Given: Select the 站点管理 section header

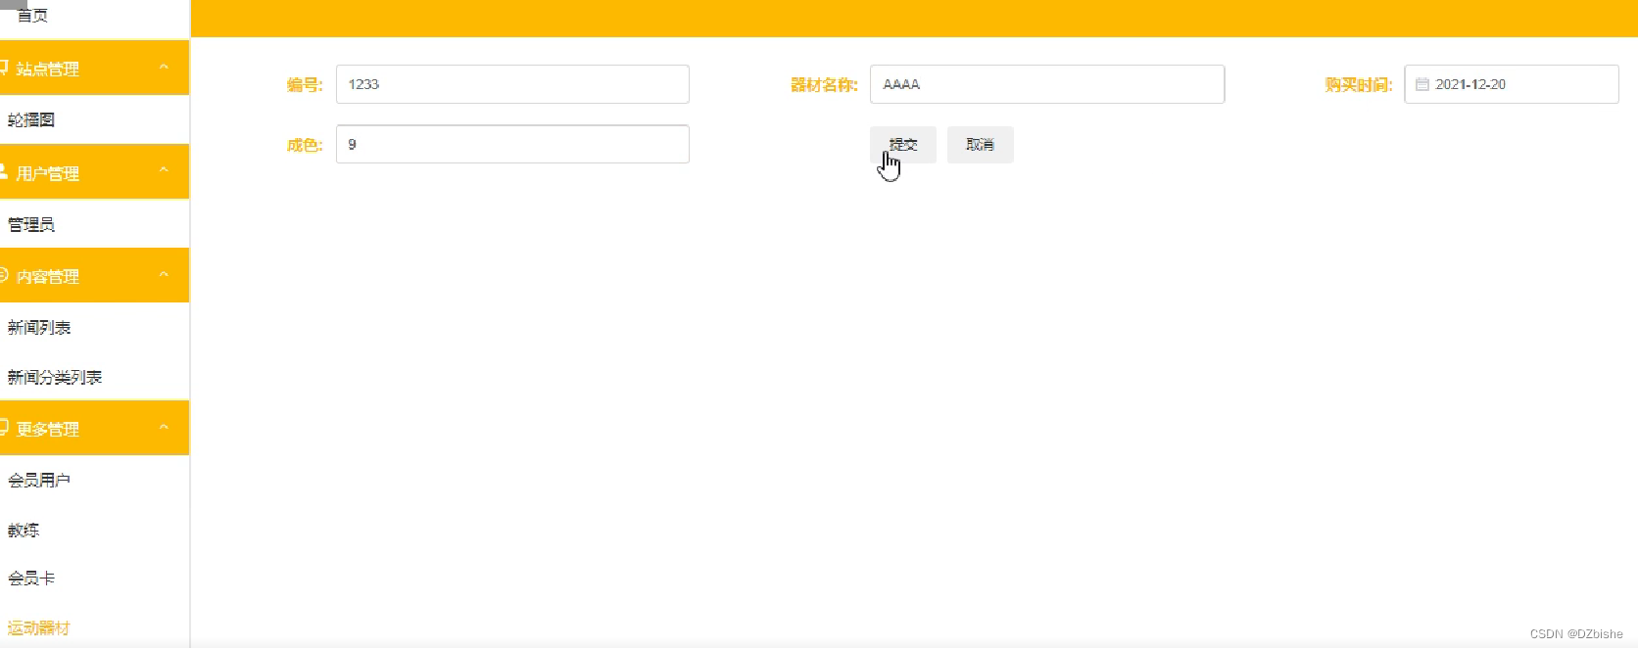Looking at the screenshot, I should point(94,68).
